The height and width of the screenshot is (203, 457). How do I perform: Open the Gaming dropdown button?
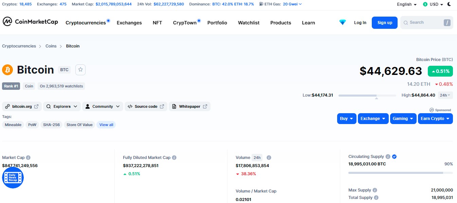(403, 119)
